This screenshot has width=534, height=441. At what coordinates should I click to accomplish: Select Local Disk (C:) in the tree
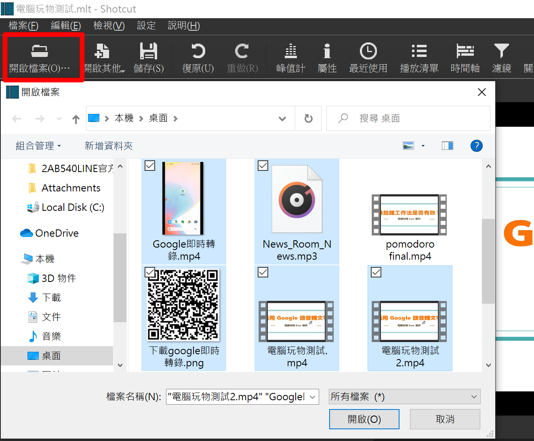[x=66, y=207]
